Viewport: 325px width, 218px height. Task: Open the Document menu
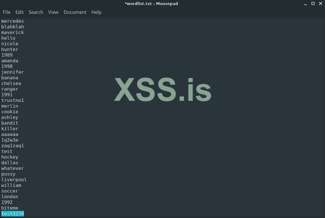pos(75,12)
